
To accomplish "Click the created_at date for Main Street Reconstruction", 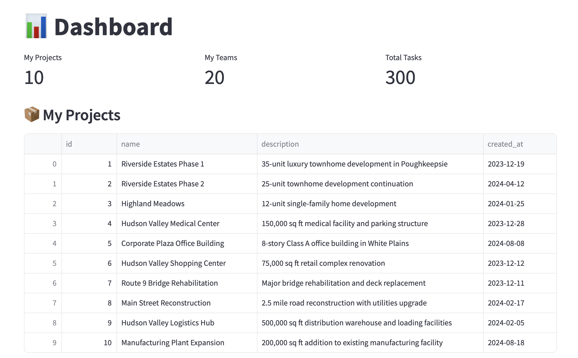I will click(x=506, y=303).
